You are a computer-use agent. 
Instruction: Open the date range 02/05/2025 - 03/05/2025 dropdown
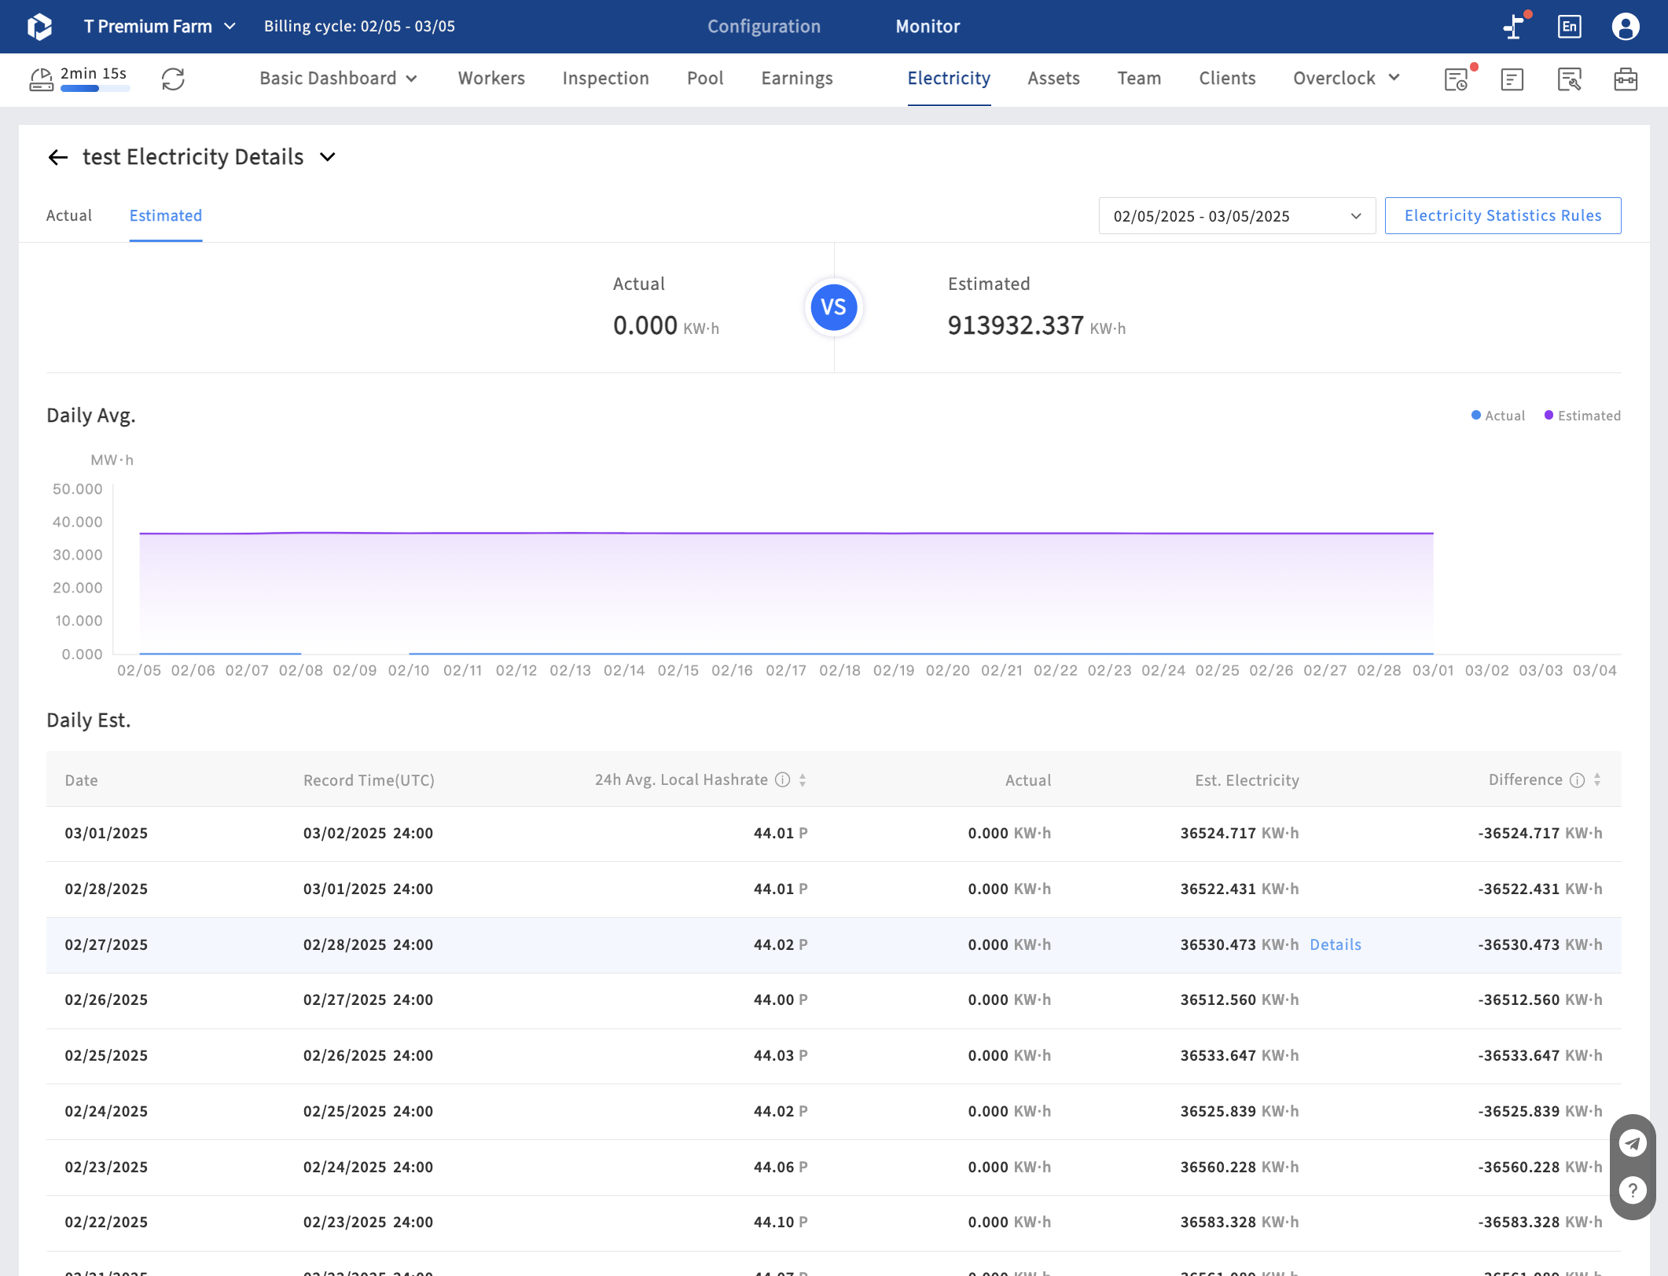pos(1237,216)
